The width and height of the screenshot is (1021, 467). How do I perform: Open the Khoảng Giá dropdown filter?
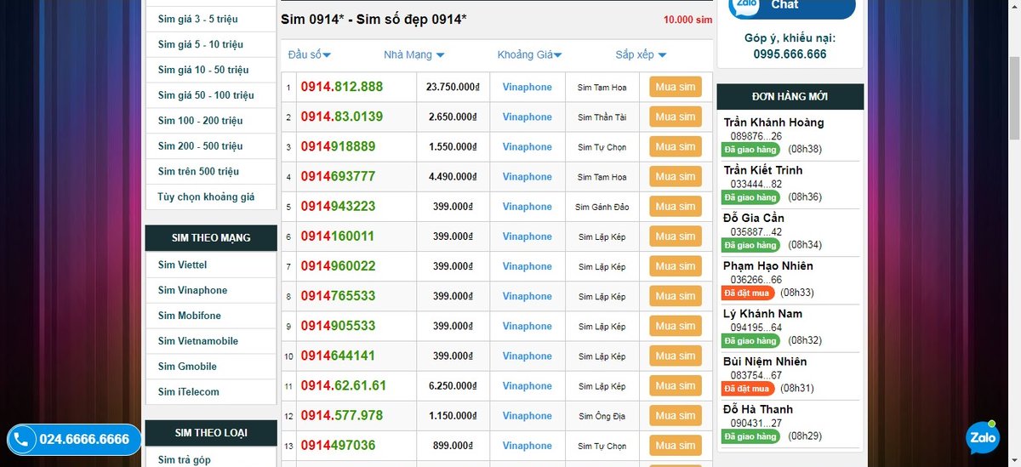[x=530, y=54]
